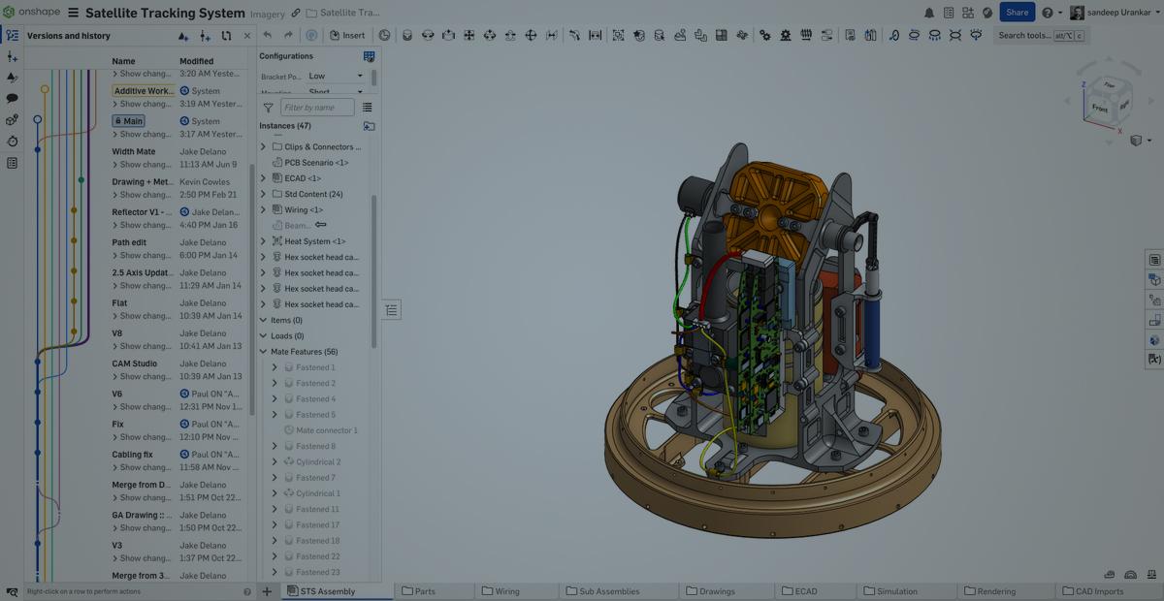Click the Share button
Screen dimensions: 1164x601
coord(1016,12)
